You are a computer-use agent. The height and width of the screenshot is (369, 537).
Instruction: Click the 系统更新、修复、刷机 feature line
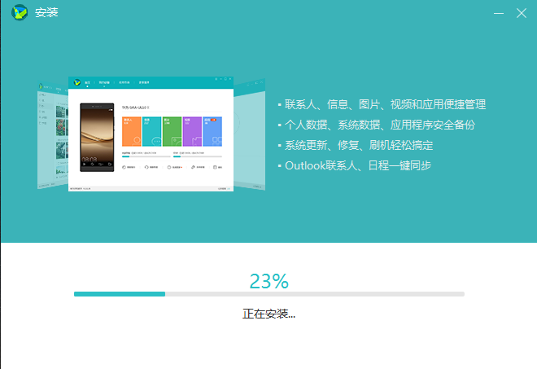pos(358,145)
